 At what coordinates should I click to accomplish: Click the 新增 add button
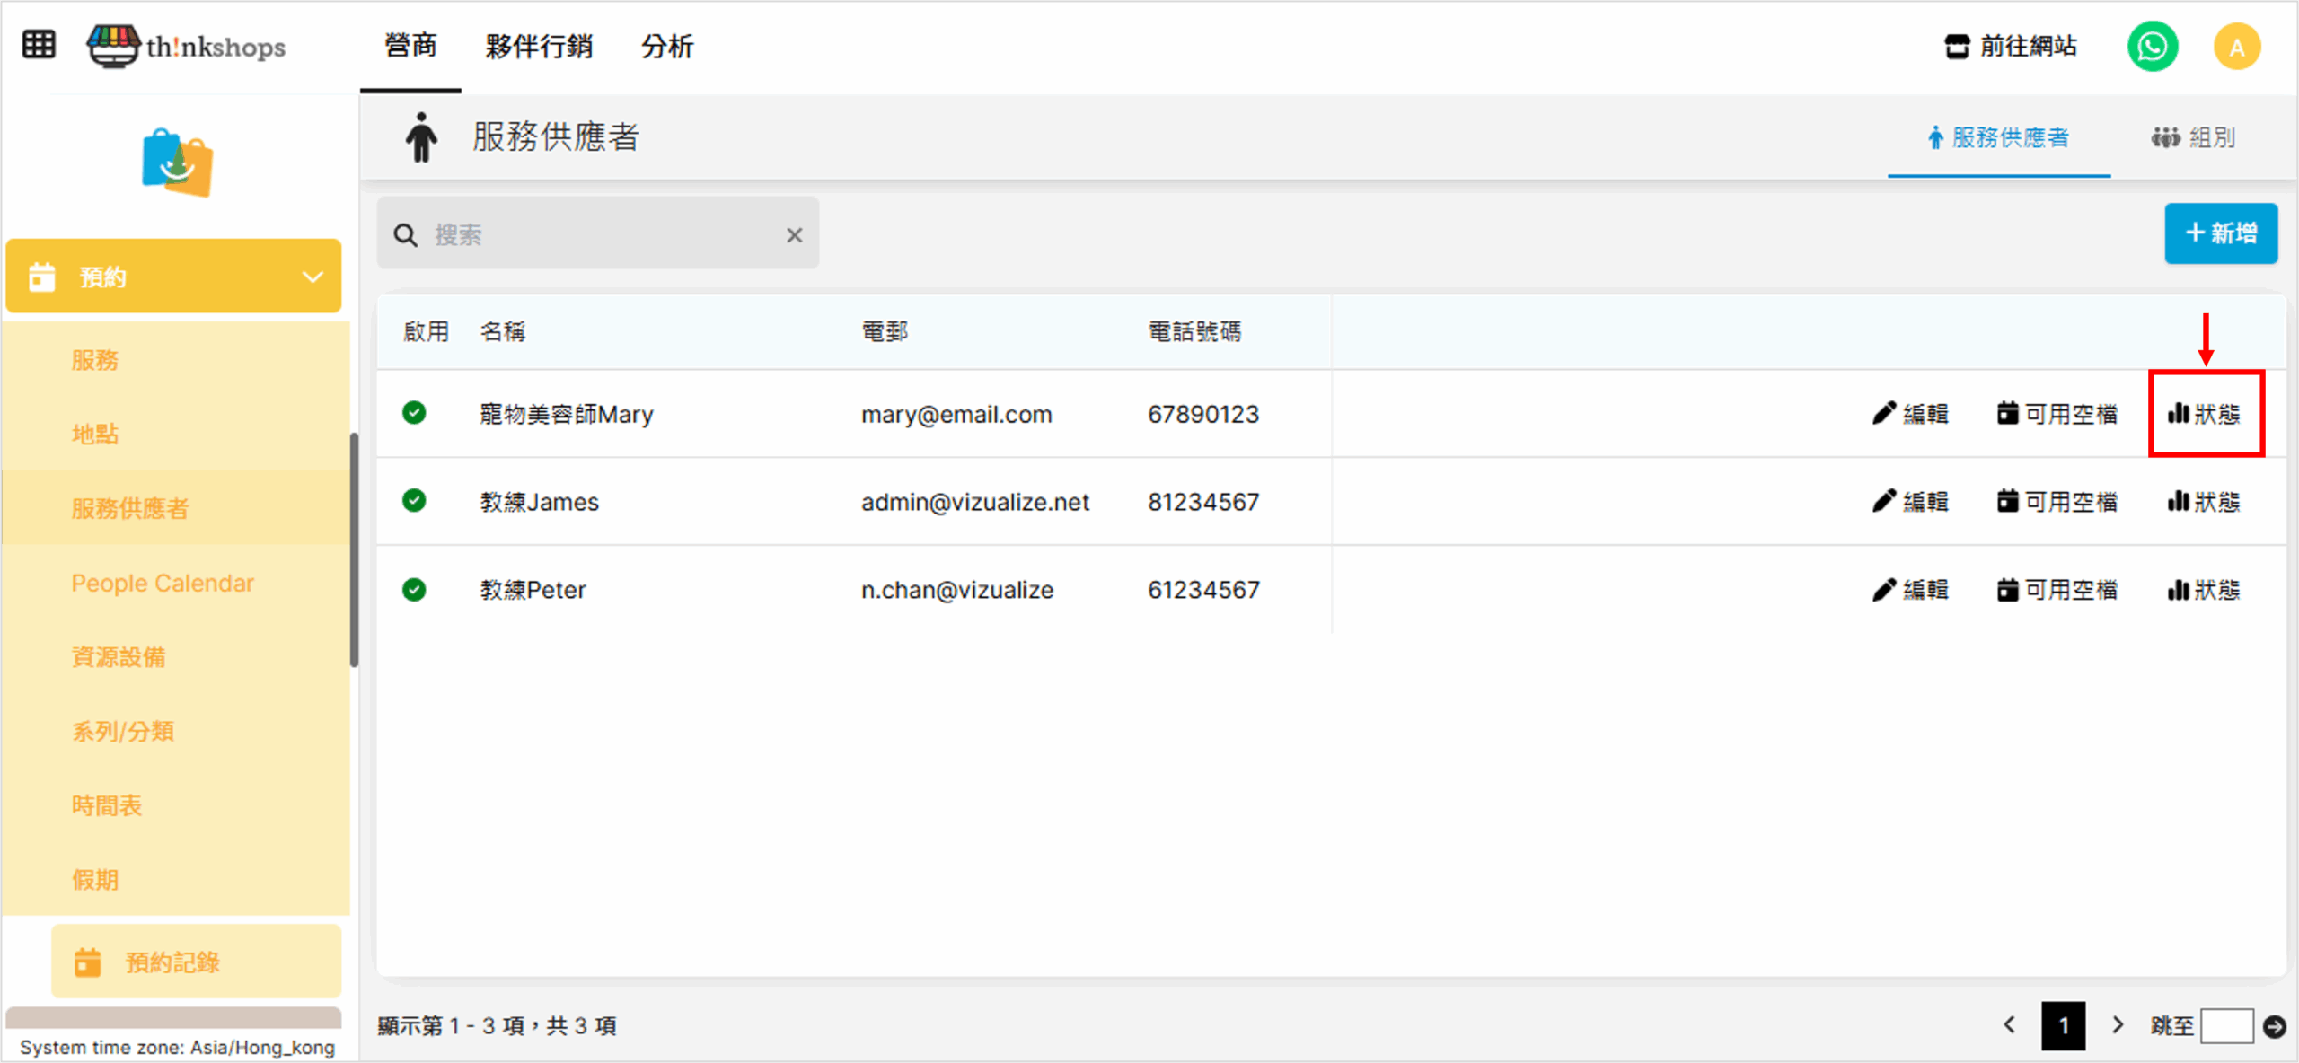click(2220, 233)
